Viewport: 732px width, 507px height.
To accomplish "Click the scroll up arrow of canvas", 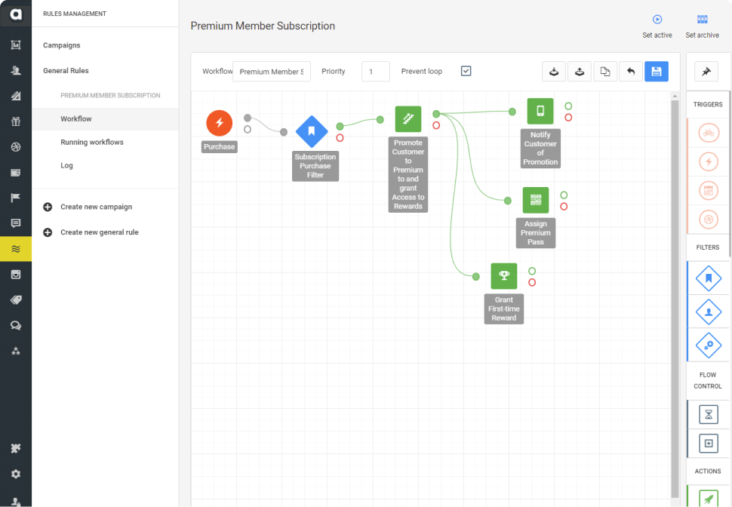I will (x=675, y=96).
